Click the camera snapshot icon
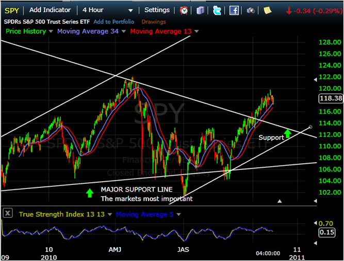The image size is (344, 261). 251,10
